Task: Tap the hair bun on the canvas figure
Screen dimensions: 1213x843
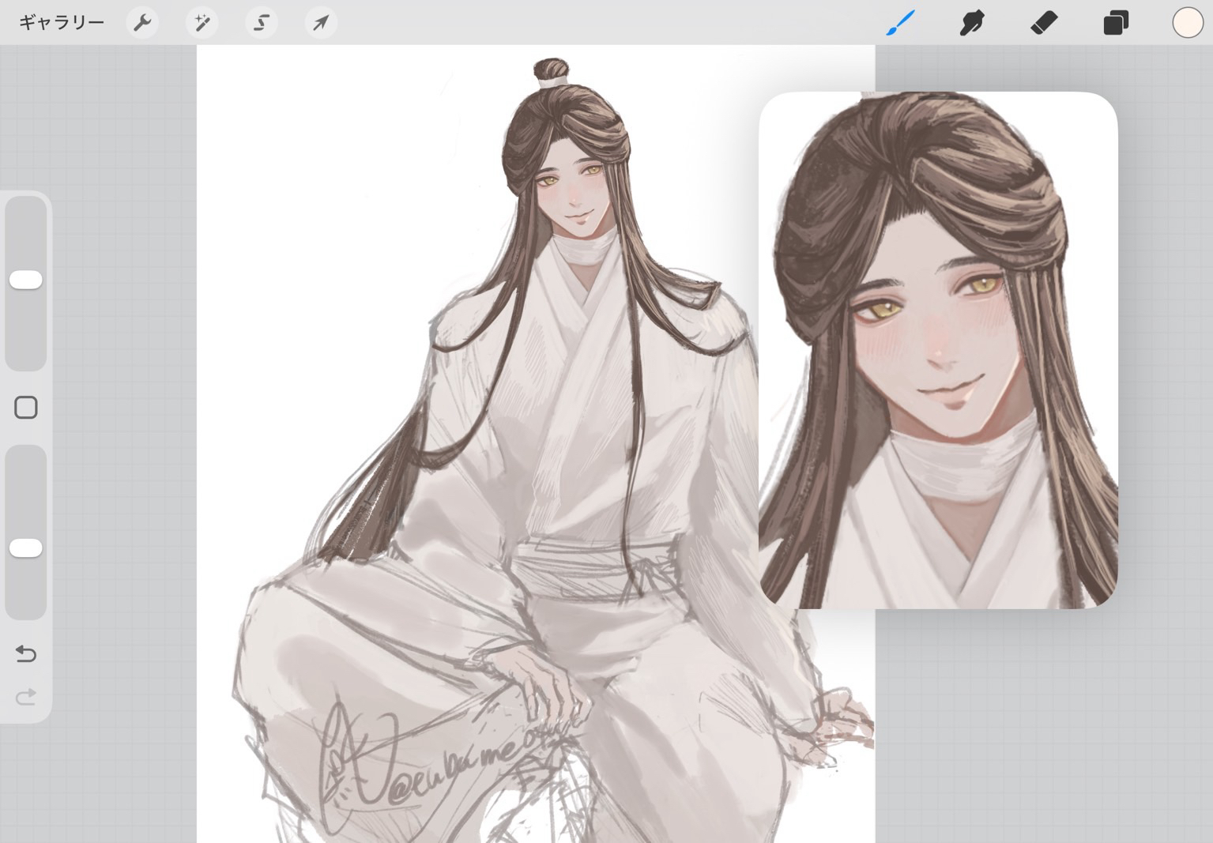Action: pos(551,71)
